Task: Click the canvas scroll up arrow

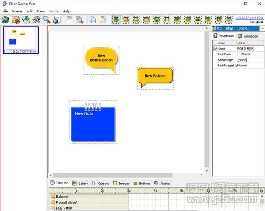Action: point(206,28)
